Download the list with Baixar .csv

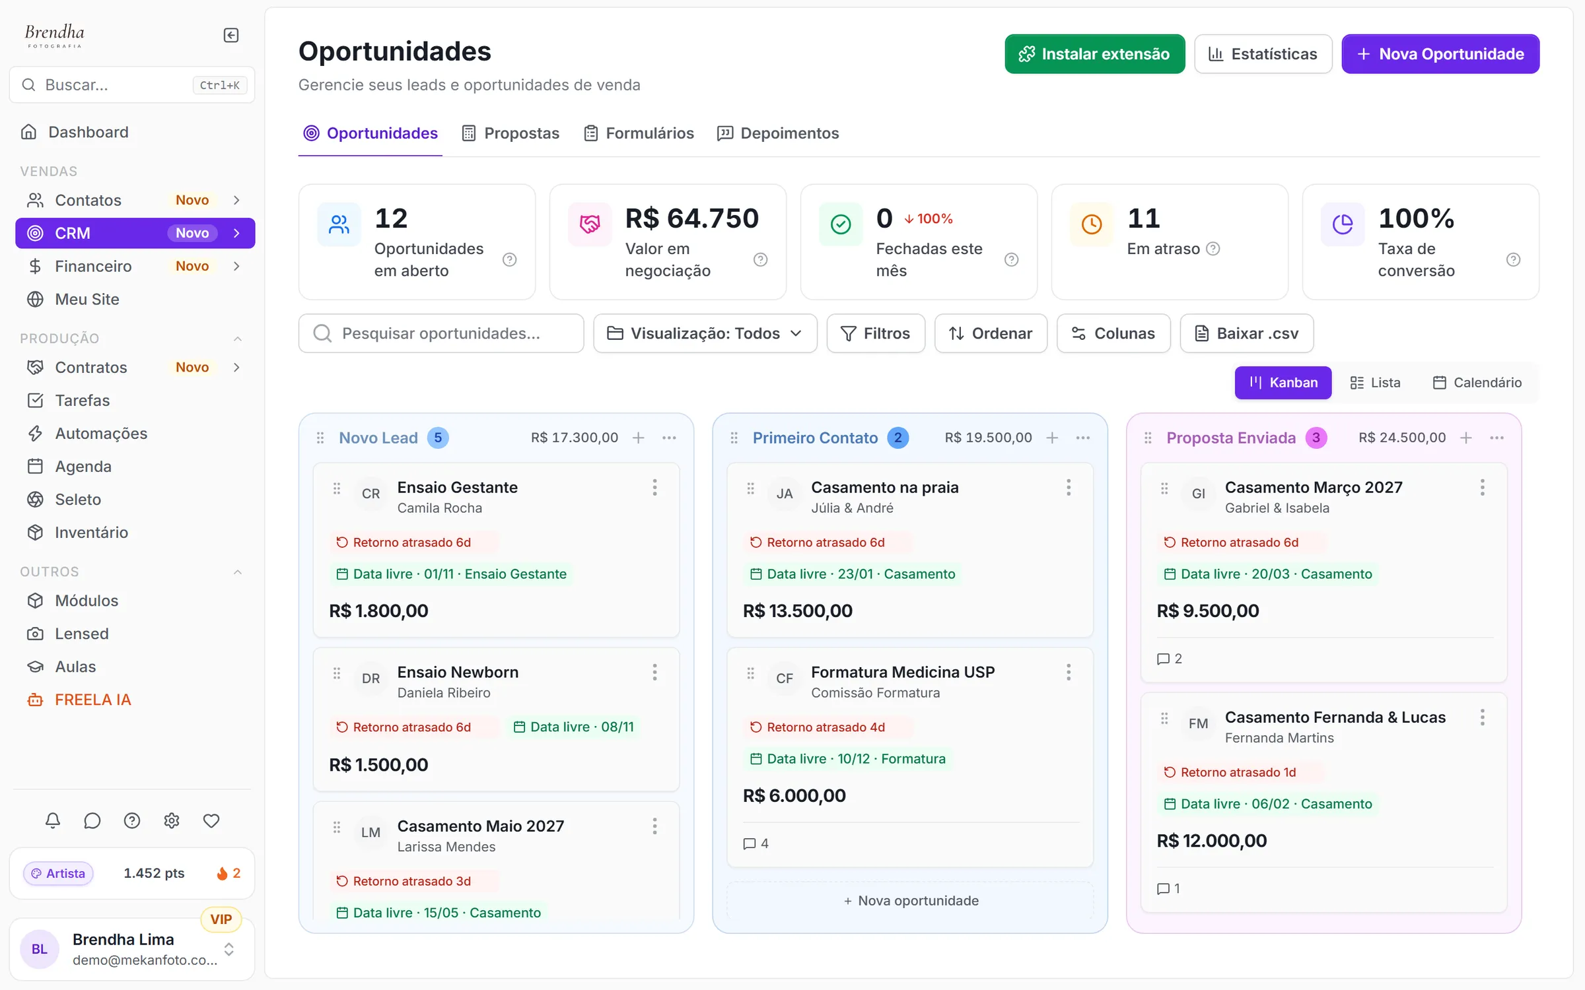(x=1246, y=333)
